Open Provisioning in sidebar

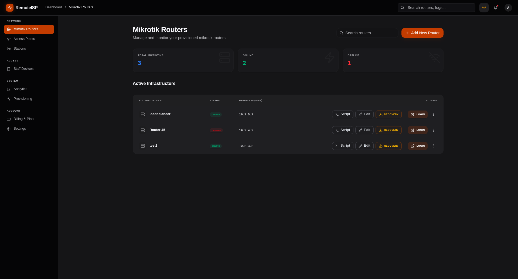point(29,99)
